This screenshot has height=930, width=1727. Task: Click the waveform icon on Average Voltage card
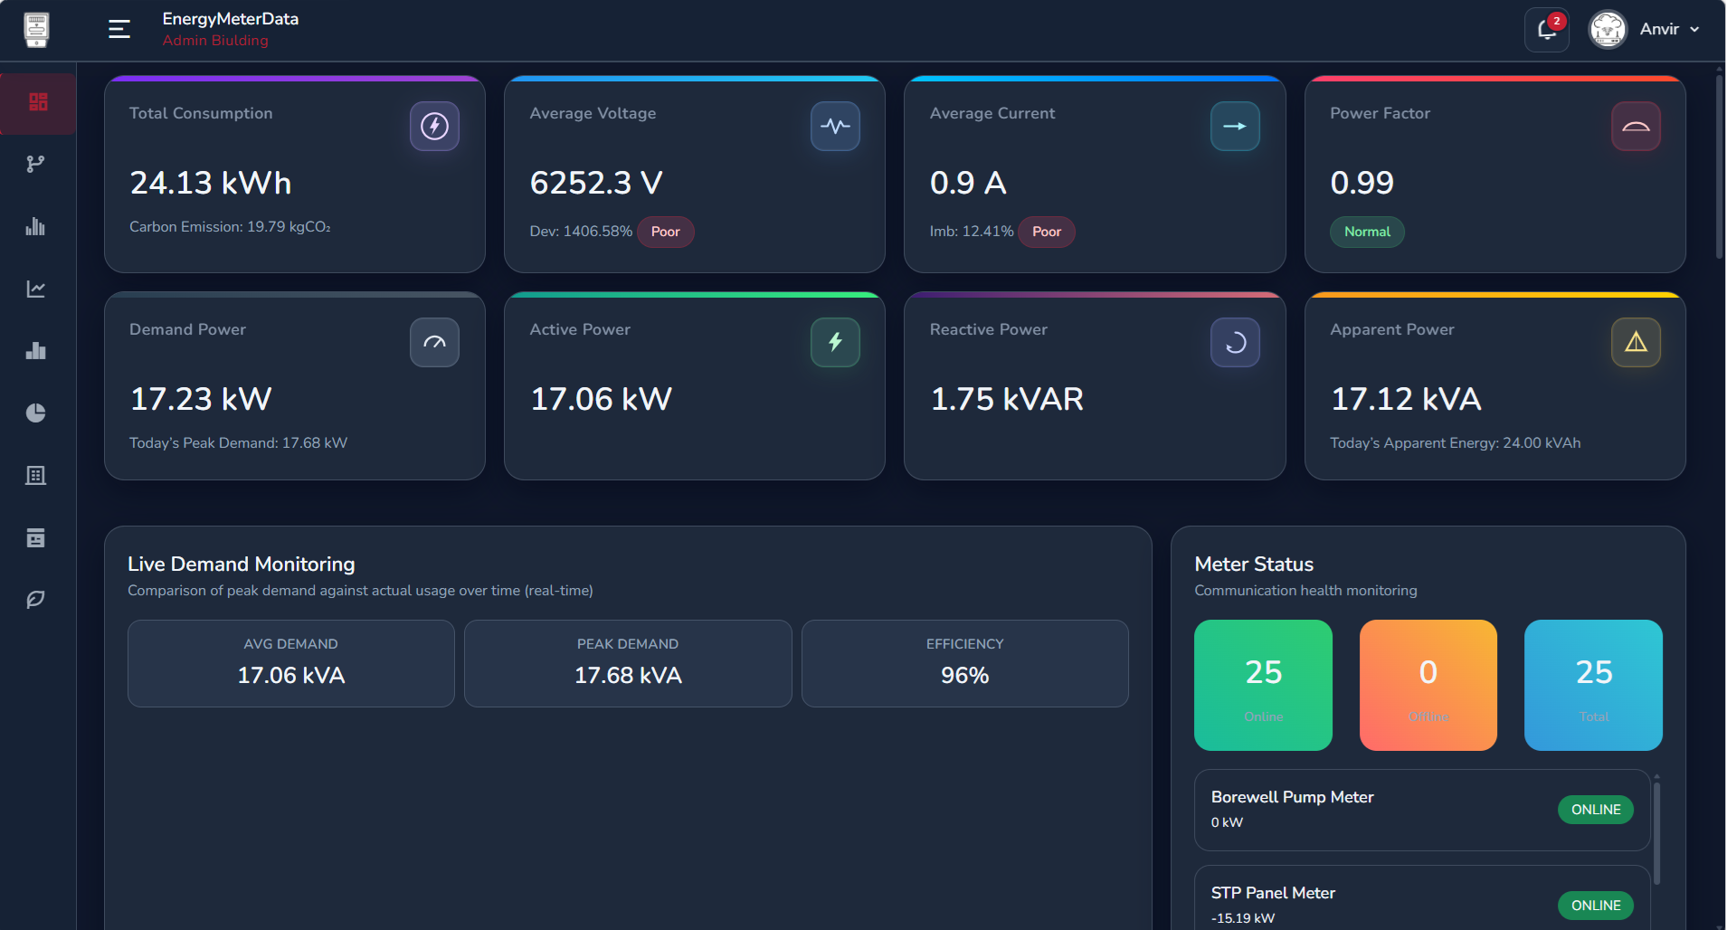834,126
